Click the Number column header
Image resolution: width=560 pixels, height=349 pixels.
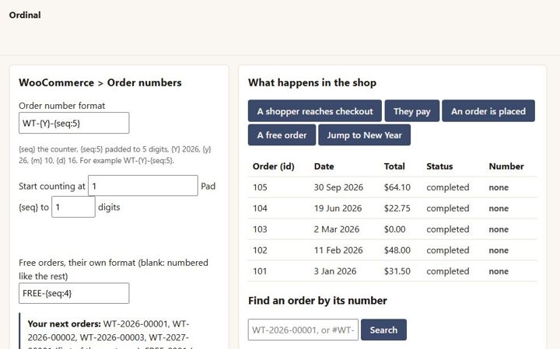click(506, 166)
